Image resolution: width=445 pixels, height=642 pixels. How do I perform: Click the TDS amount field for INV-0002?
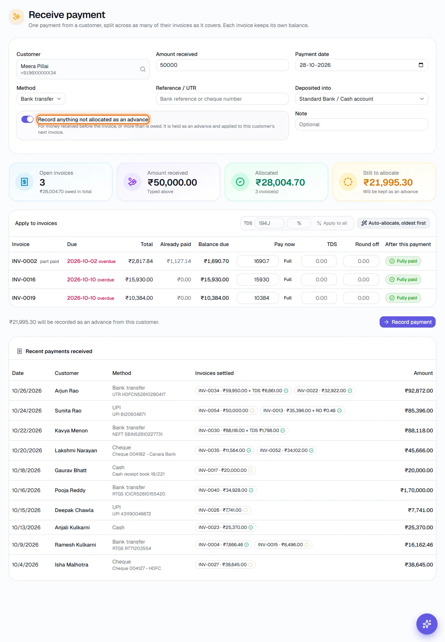[x=319, y=261]
